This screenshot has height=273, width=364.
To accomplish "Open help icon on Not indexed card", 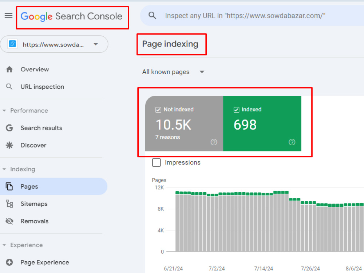I will [214, 142].
